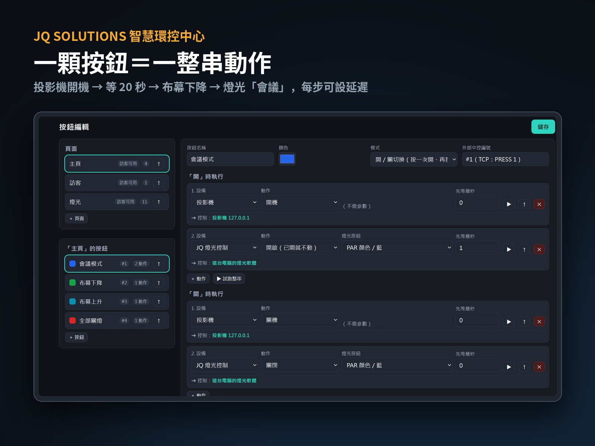The height and width of the screenshot is (446, 595).
Task: Delete the JQ 燈光控制 關閉 step
Action: click(539, 367)
